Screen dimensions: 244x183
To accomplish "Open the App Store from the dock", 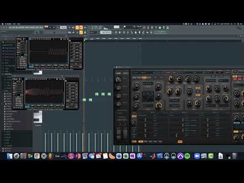I will [x=139, y=156].
